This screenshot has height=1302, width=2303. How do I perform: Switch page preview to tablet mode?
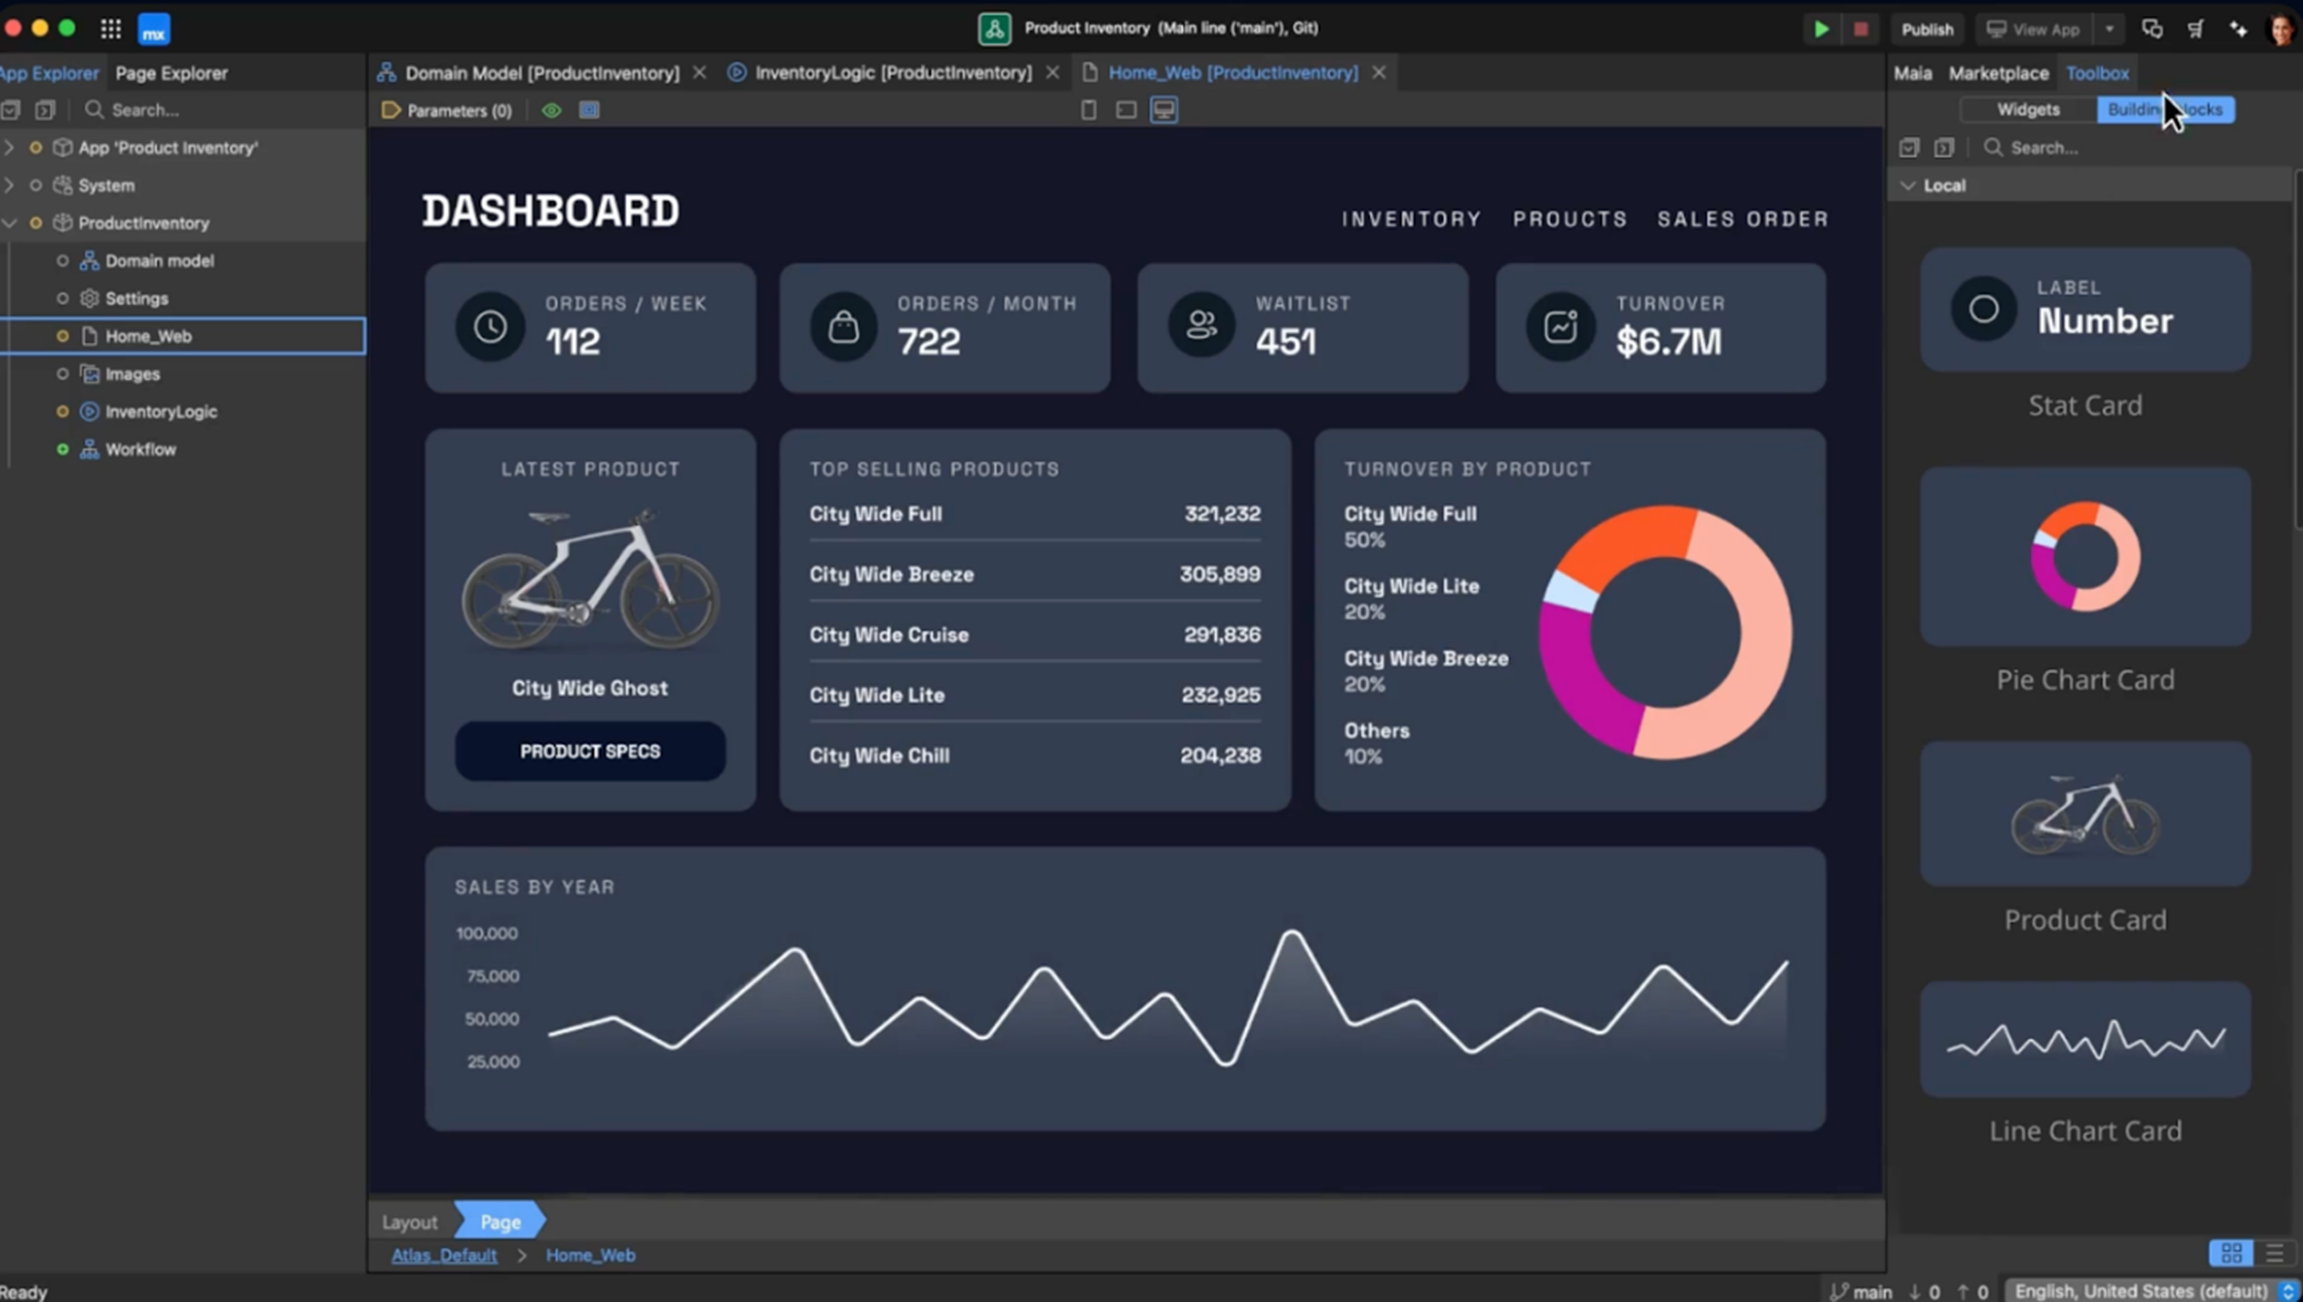1126,110
